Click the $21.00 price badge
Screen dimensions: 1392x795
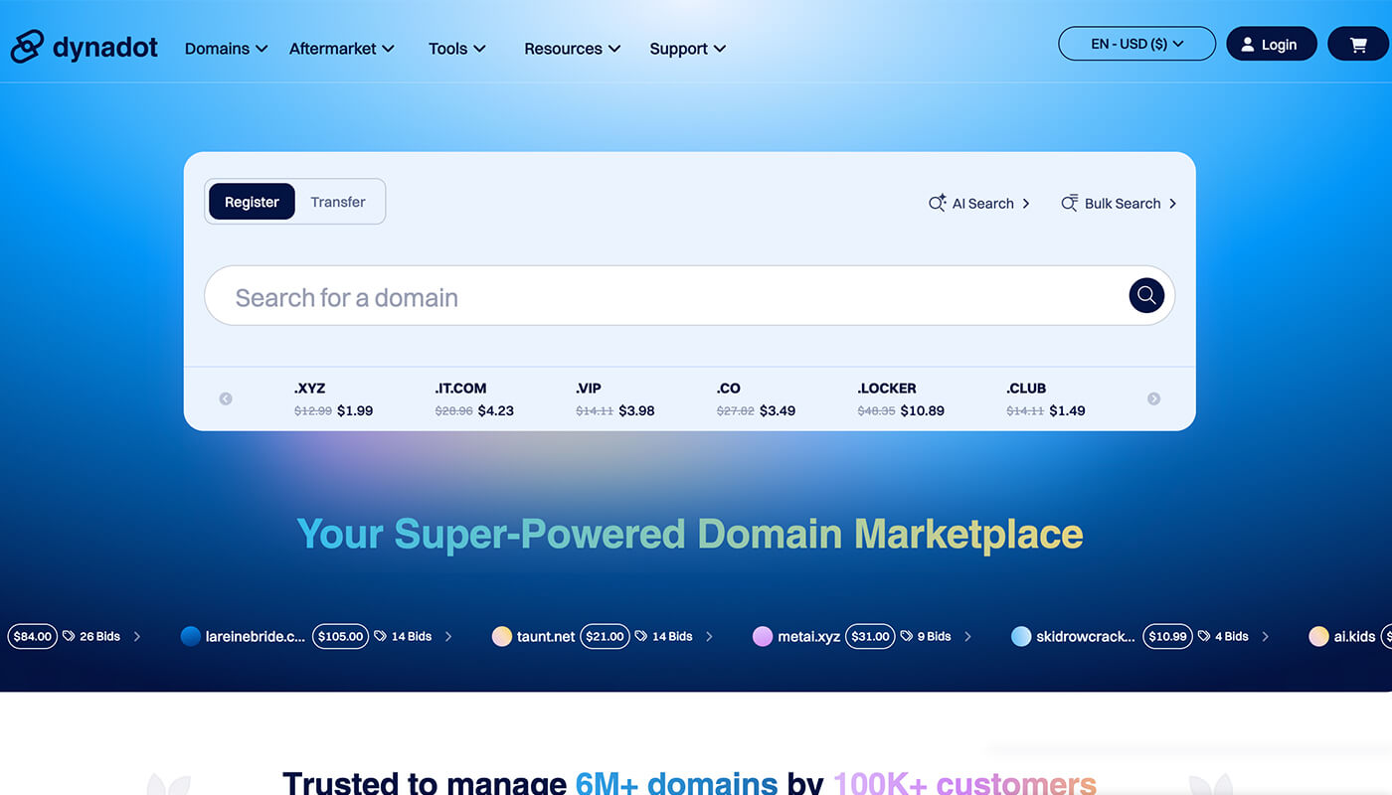605,636
